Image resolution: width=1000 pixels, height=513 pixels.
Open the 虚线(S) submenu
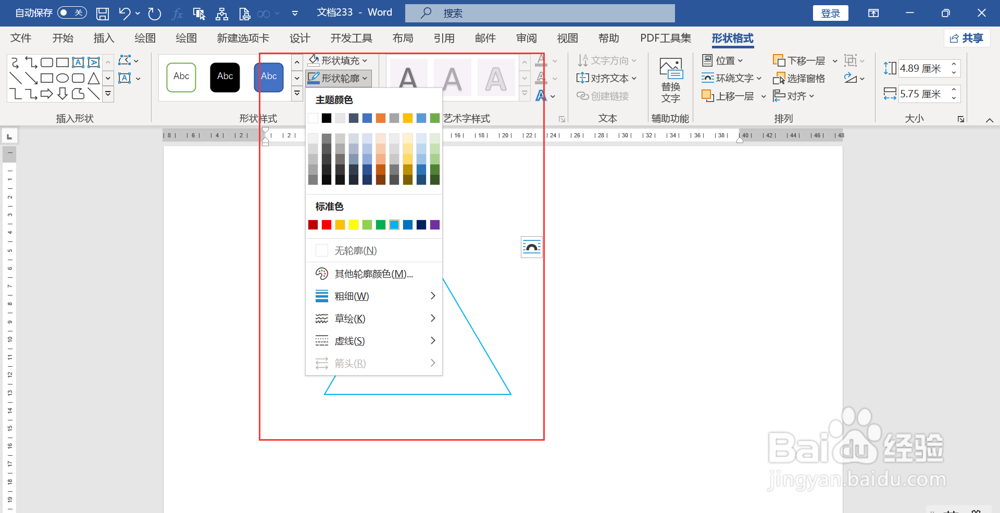point(373,341)
